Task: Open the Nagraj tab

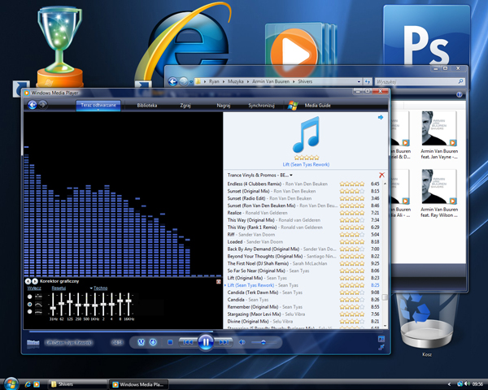Action: (223, 106)
